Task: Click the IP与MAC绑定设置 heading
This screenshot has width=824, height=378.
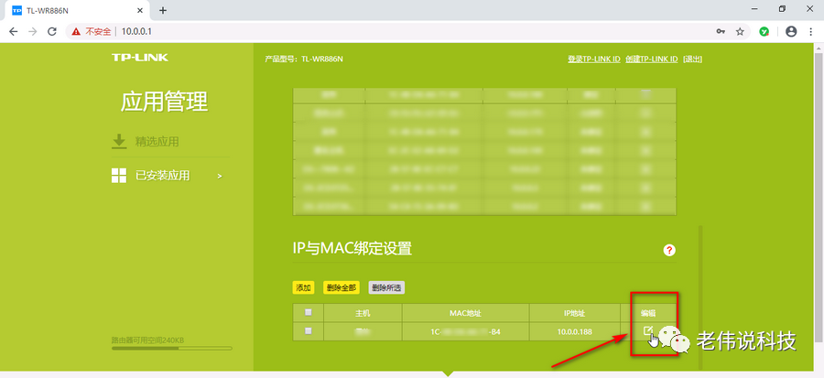Action: [x=352, y=249]
